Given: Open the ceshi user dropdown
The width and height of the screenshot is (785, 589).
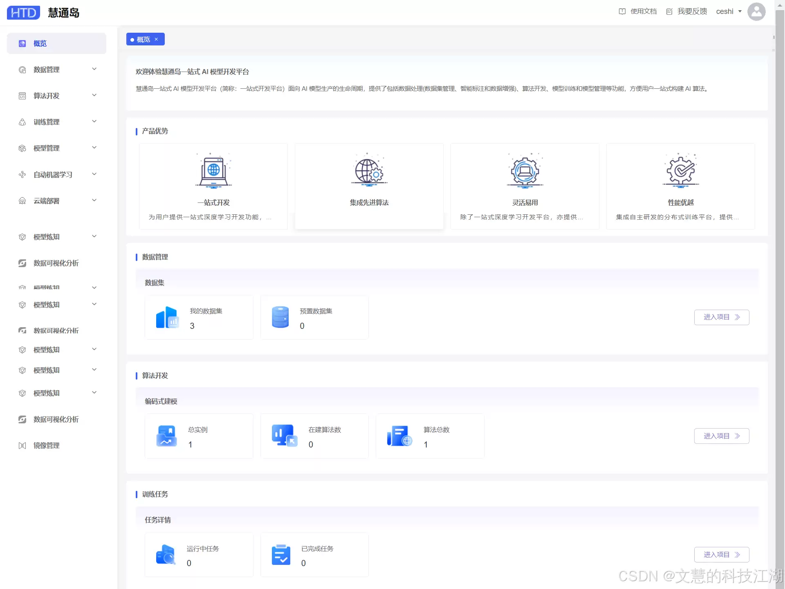Looking at the screenshot, I should point(729,11).
